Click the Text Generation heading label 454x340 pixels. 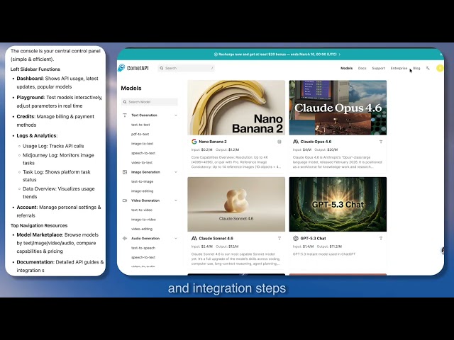tap(144, 115)
